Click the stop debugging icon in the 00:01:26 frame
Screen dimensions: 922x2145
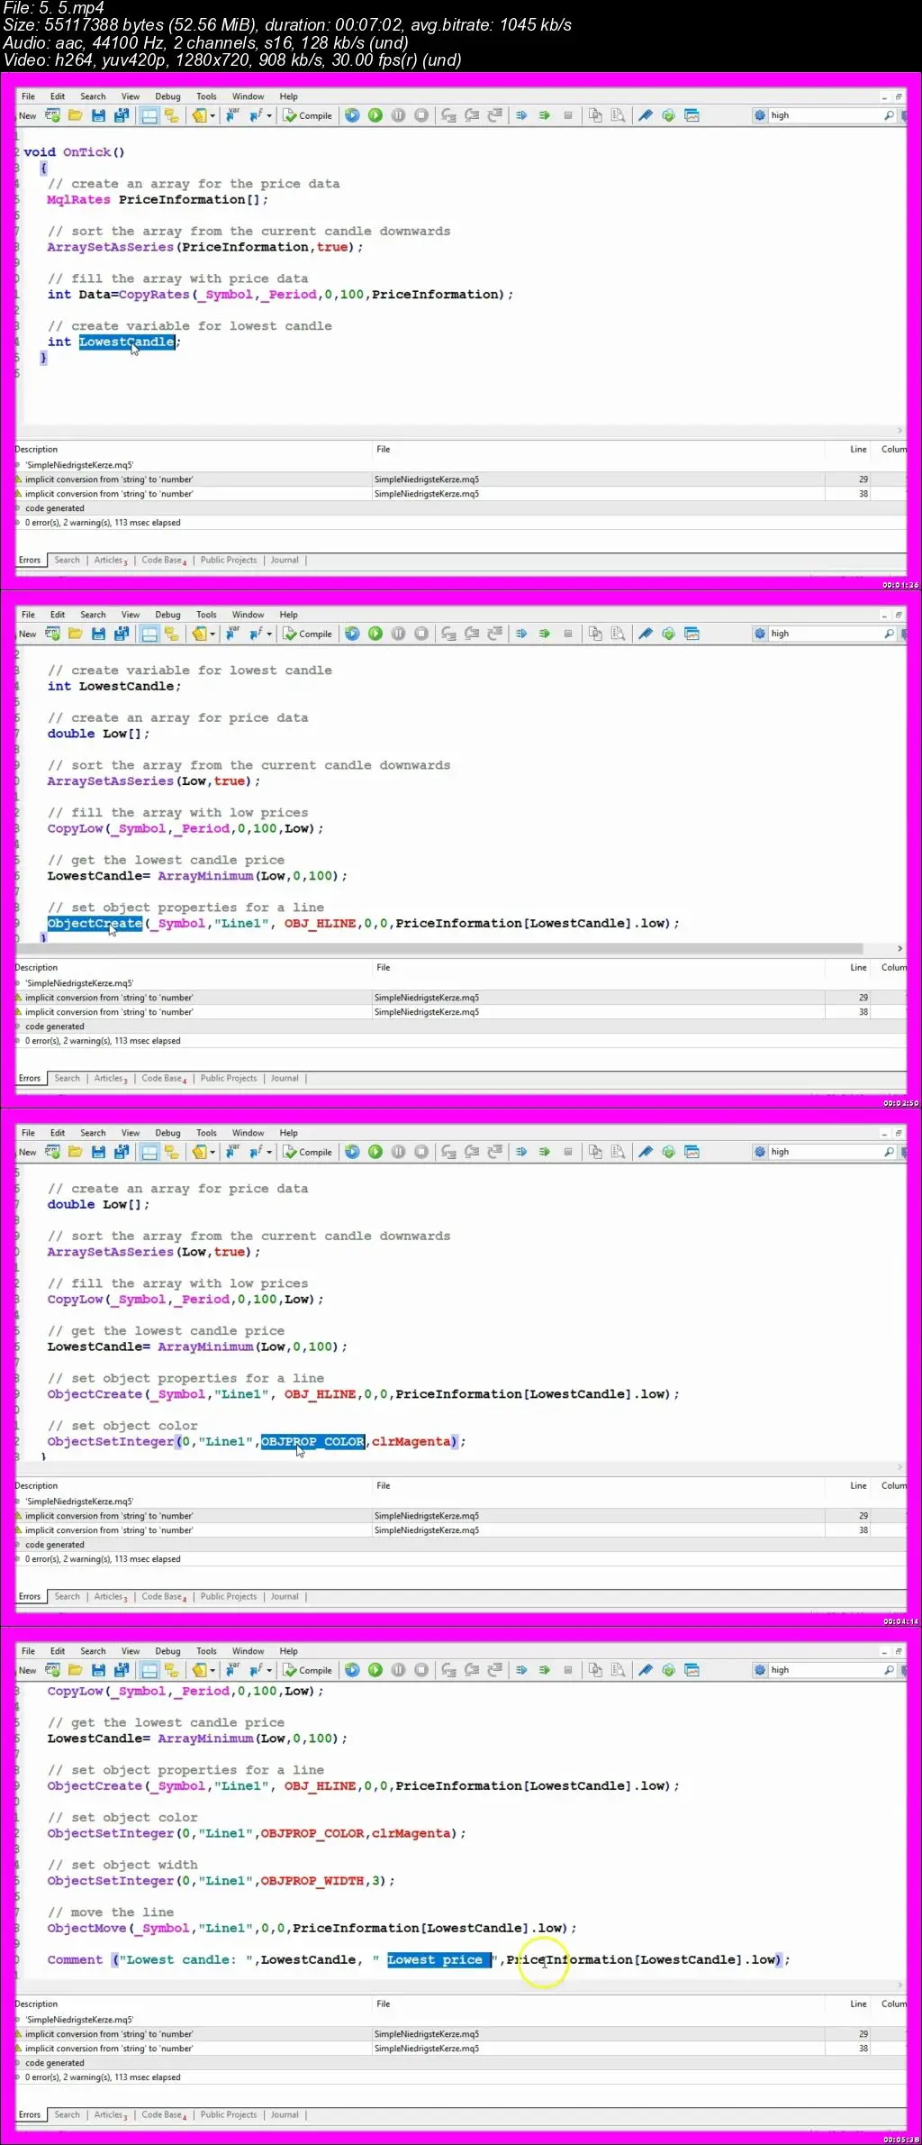tap(421, 115)
